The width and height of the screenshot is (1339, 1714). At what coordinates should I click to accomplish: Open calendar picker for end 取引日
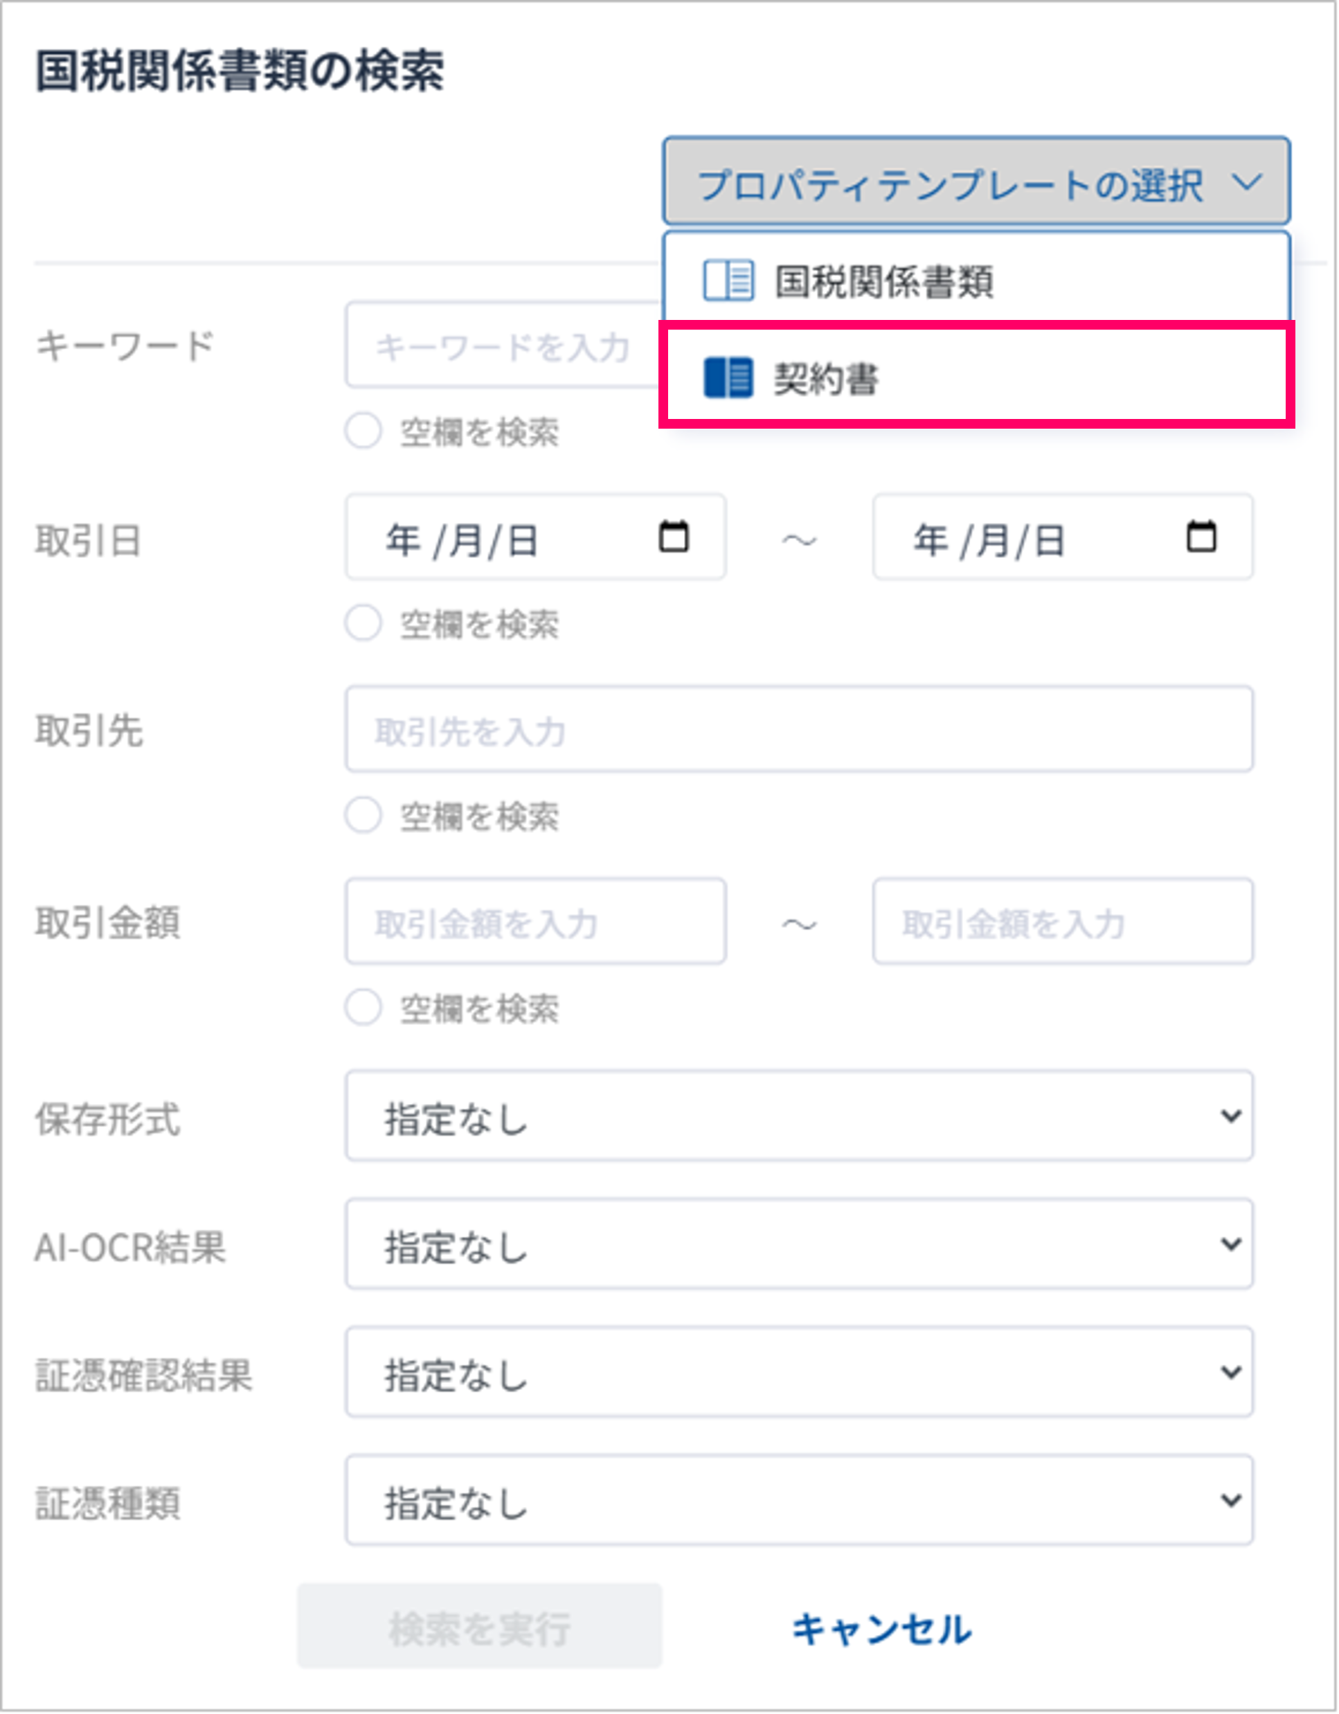point(1200,537)
